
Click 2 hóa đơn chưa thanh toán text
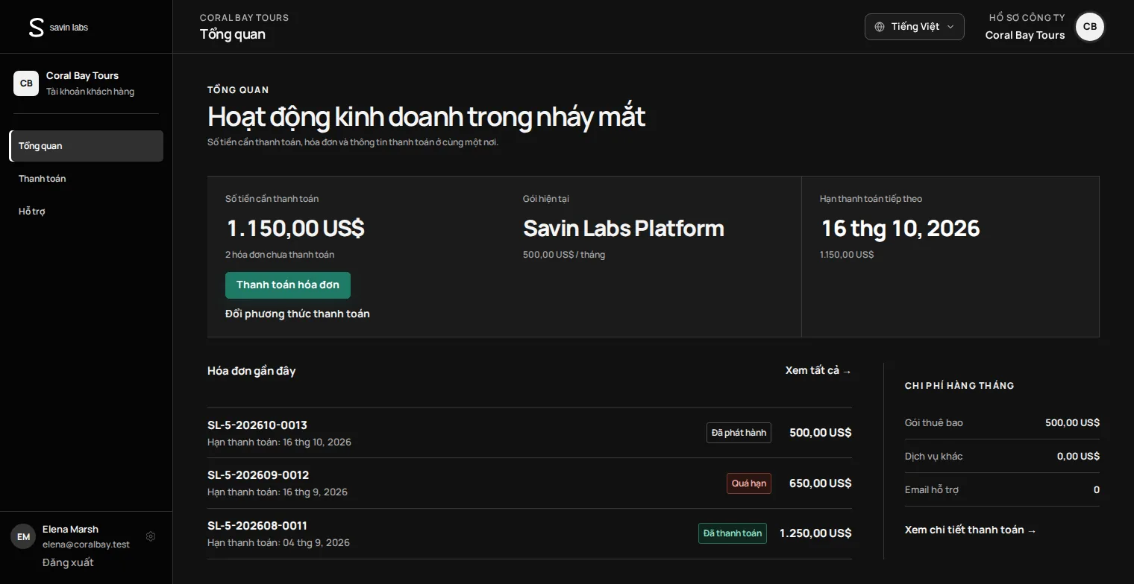click(x=280, y=255)
